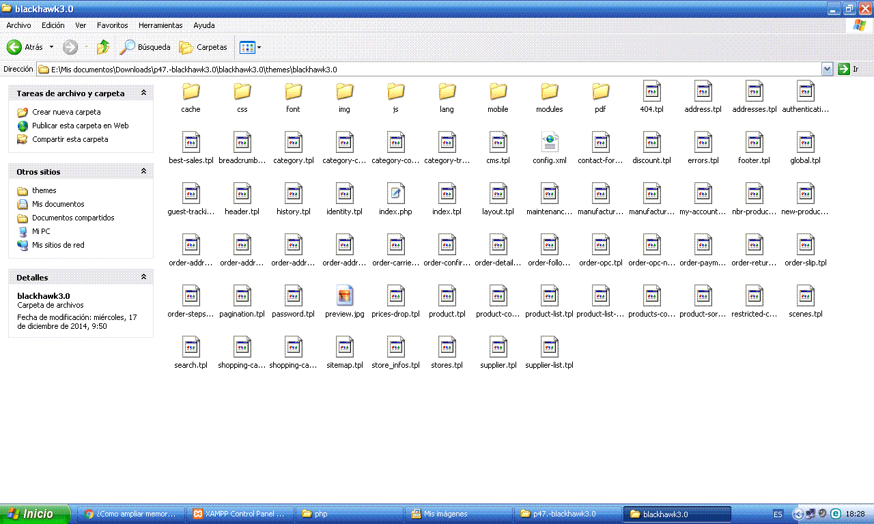Open the font folder icon
874x524 pixels.
coord(294,91)
